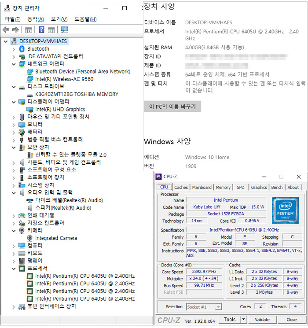308x328 pixels.
Task: Click the 디스크 드라이브 category icon
Action: tap(22, 88)
